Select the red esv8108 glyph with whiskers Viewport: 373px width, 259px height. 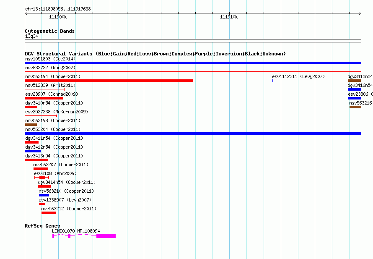point(41,178)
